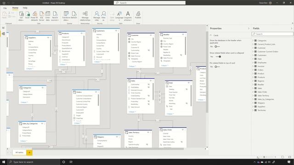Collapse the Date table card
The width and height of the screenshot is (294, 165).
coord(170,114)
